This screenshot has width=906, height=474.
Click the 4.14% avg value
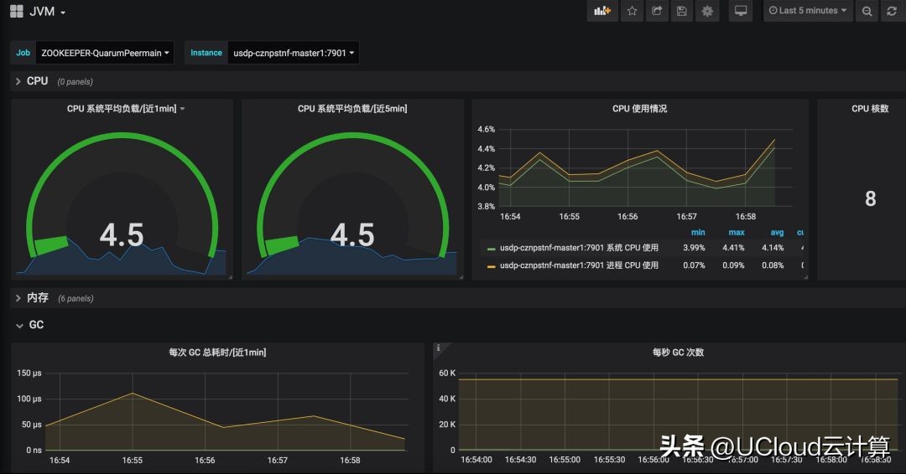tap(773, 247)
